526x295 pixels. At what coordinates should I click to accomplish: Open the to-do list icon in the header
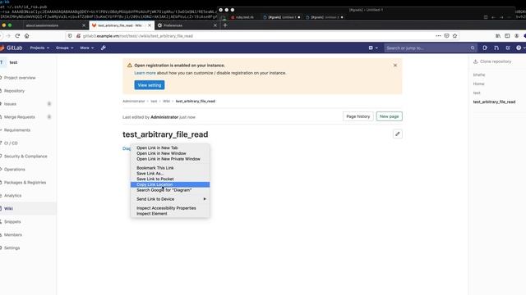point(508,48)
